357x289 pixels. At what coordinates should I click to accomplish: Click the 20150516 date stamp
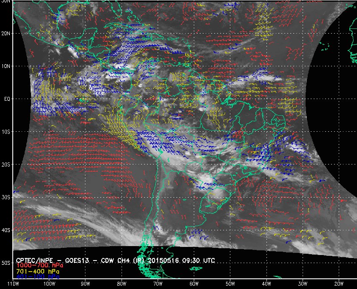click(x=164, y=261)
